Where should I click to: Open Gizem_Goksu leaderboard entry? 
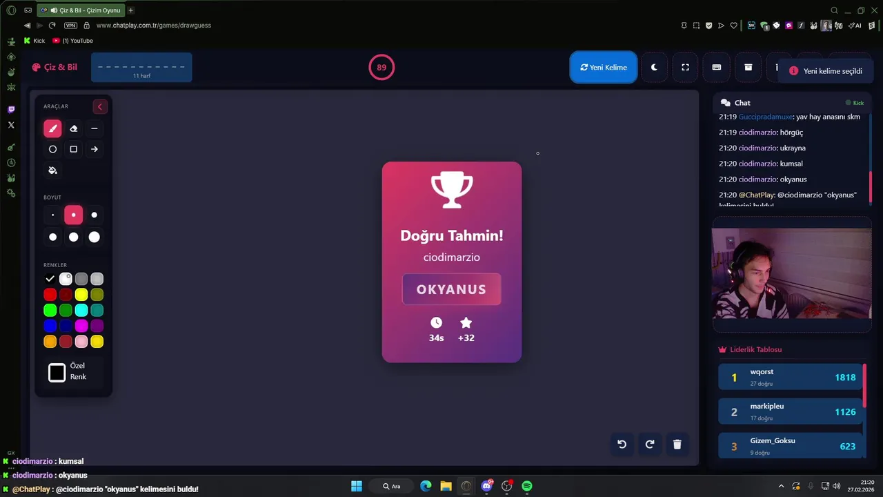[x=791, y=446]
